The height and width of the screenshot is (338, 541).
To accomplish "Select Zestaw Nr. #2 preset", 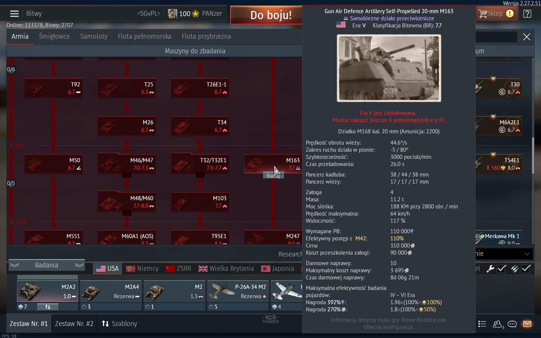I will pyautogui.click(x=74, y=324).
